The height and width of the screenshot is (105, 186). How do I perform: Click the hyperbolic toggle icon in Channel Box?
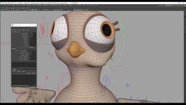pos(35,28)
